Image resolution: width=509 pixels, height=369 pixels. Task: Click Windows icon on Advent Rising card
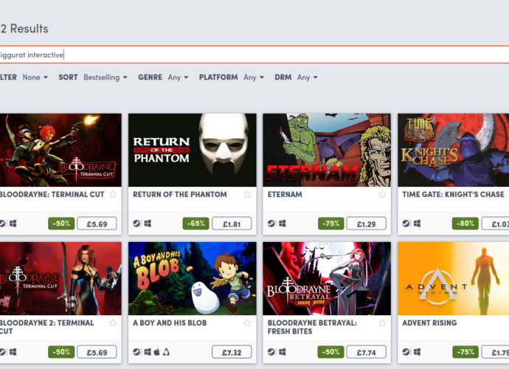pyautogui.click(x=417, y=352)
